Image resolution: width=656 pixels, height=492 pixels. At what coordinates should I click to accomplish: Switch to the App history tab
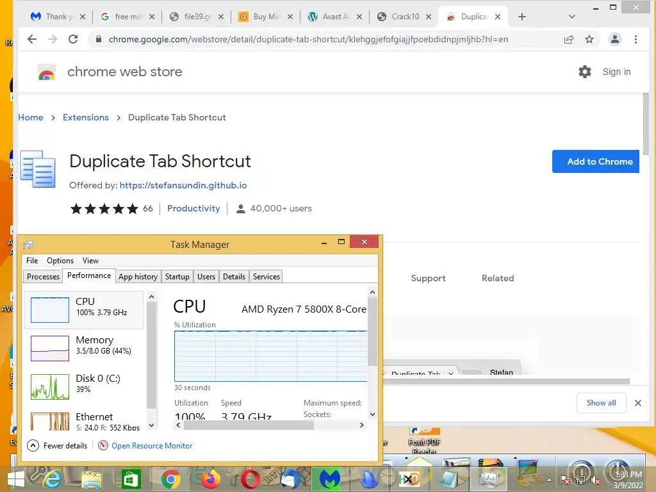(x=138, y=277)
